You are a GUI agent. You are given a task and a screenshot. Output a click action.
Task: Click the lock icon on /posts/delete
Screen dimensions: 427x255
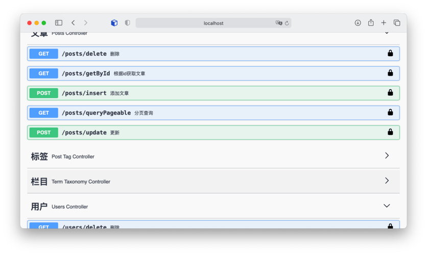pyautogui.click(x=390, y=53)
